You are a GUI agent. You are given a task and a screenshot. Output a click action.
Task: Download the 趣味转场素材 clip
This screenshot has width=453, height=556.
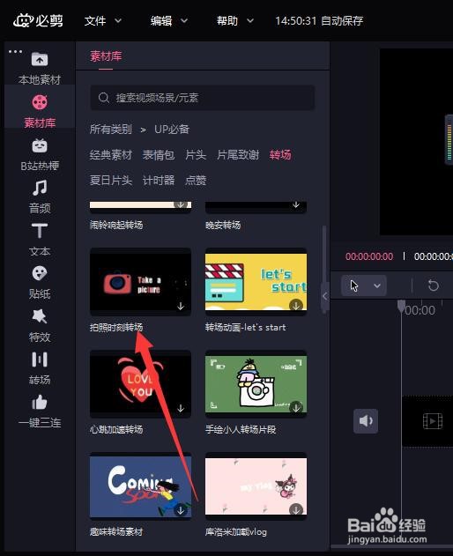(181, 510)
